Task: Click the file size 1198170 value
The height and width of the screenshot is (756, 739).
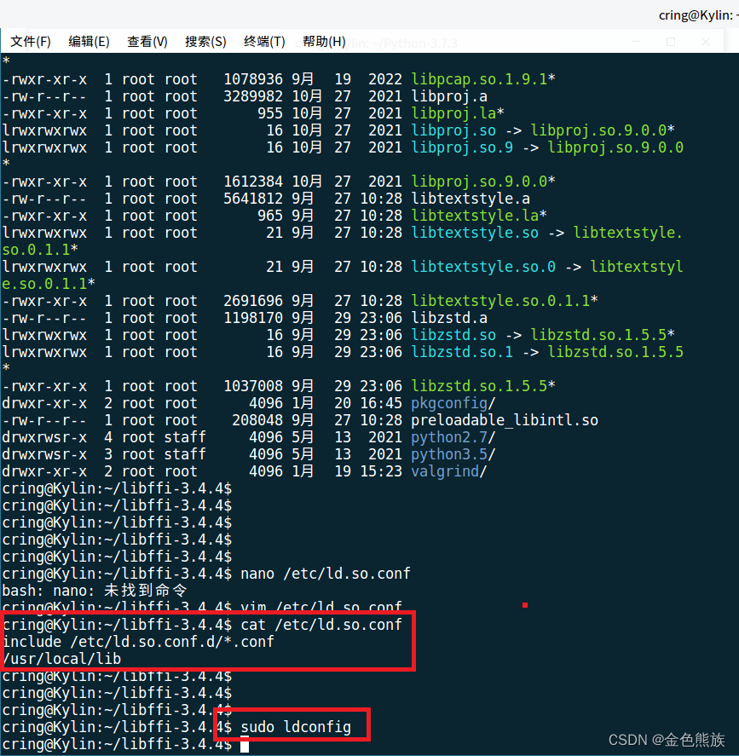Action: point(253,318)
